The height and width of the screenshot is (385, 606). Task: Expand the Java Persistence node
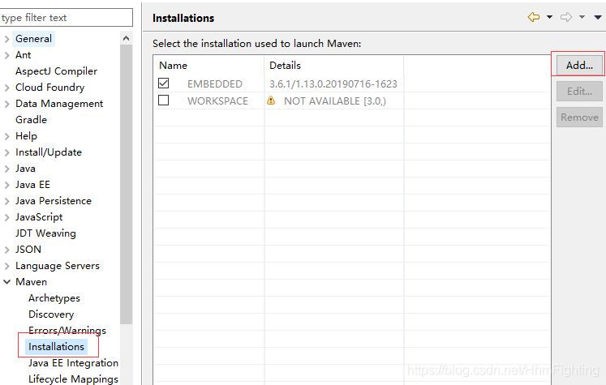point(6,201)
